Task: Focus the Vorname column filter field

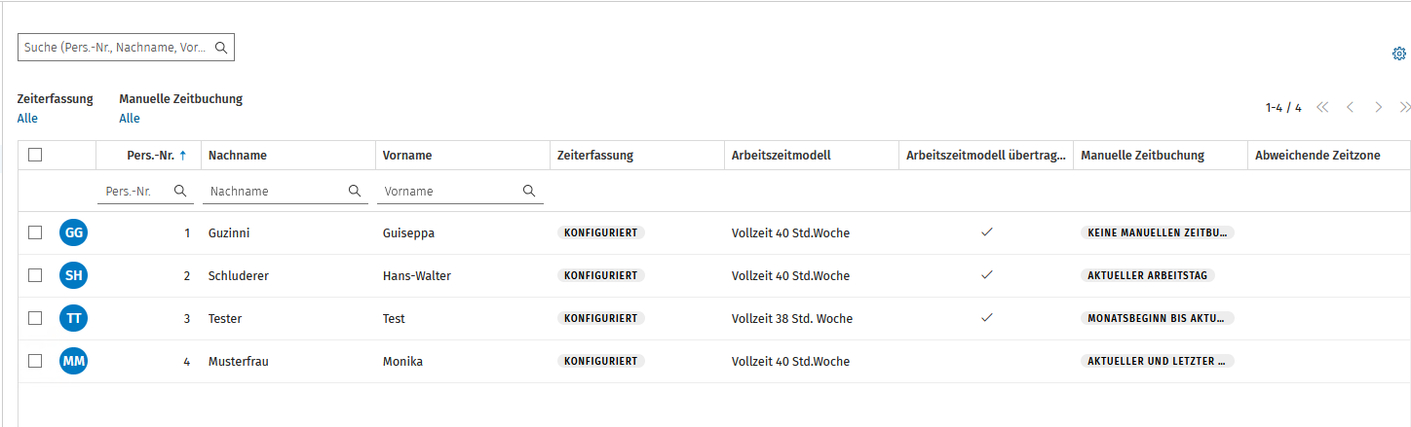Action: 450,192
